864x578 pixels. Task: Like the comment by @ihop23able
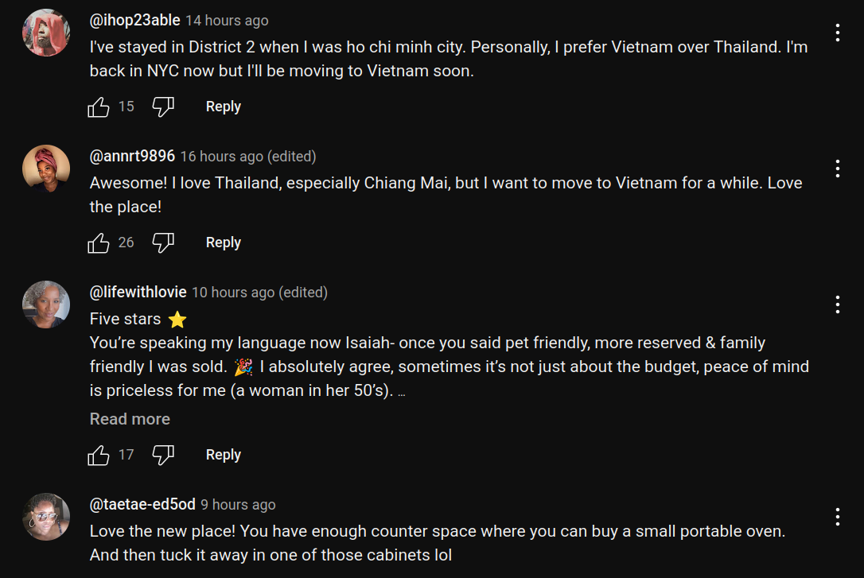99,107
